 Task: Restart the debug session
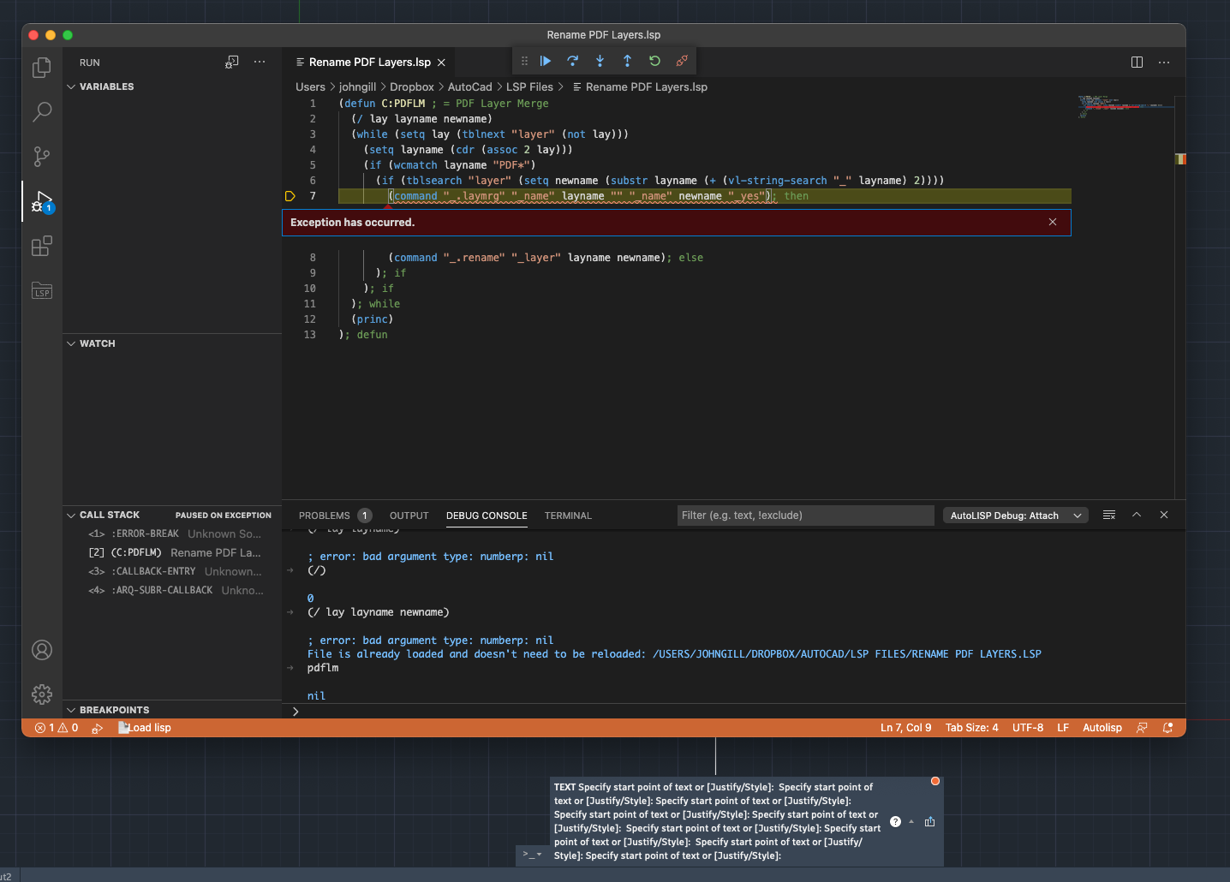654,61
